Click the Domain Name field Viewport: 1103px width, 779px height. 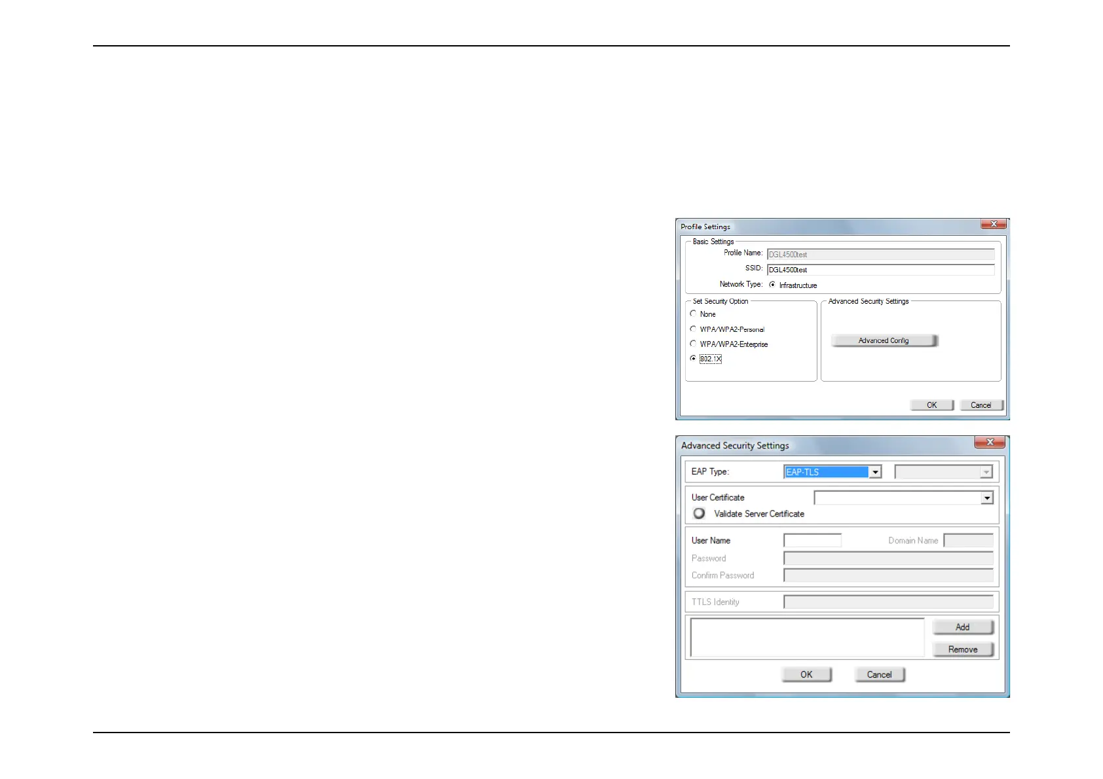tap(969, 541)
